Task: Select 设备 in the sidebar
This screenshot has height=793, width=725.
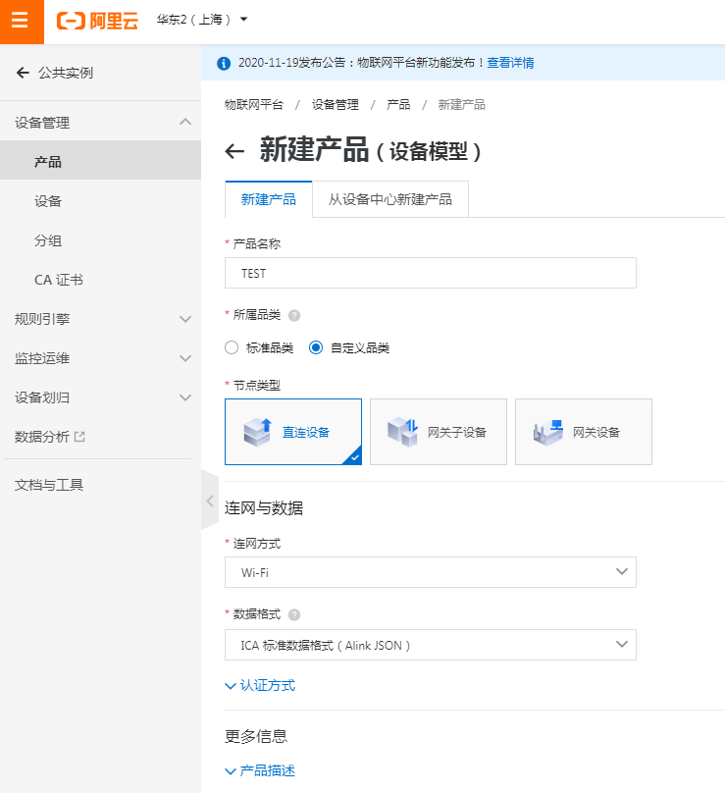Action: coord(100,201)
